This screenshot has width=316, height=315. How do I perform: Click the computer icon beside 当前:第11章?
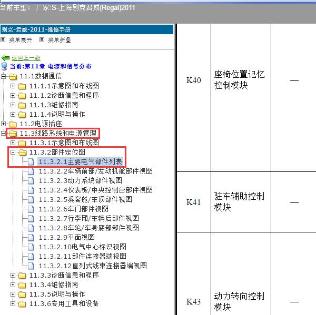[4, 66]
